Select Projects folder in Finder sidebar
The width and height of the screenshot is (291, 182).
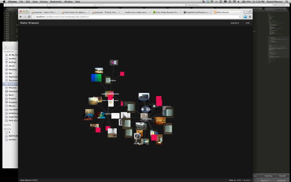pos(11,99)
